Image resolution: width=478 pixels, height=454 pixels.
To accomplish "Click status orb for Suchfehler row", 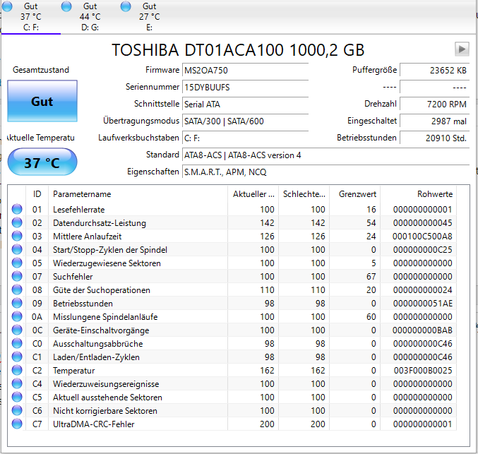I will [17, 276].
